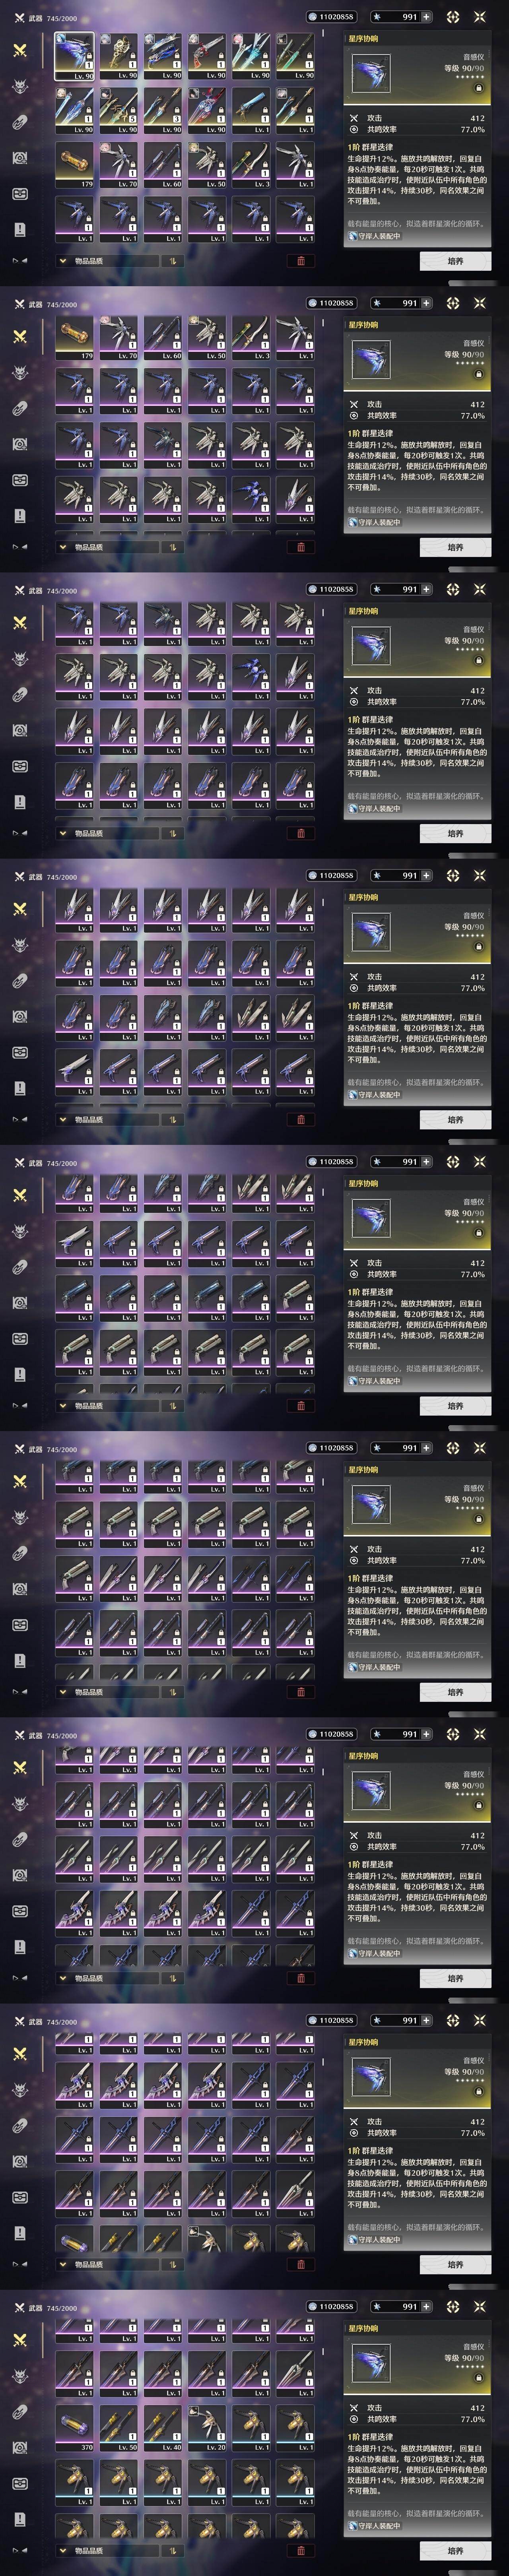Open the exclamation-mark quest items tab in bottommost sidebar
This screenshot has width=509, height=2576.
click(x=19, y=2520)
